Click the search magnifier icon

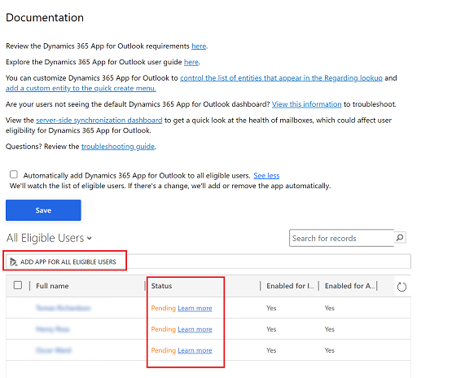(400, 238)
